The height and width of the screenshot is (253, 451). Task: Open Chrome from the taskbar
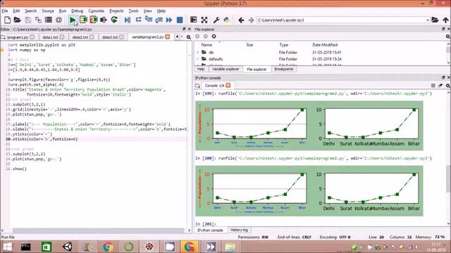(108, 247)
